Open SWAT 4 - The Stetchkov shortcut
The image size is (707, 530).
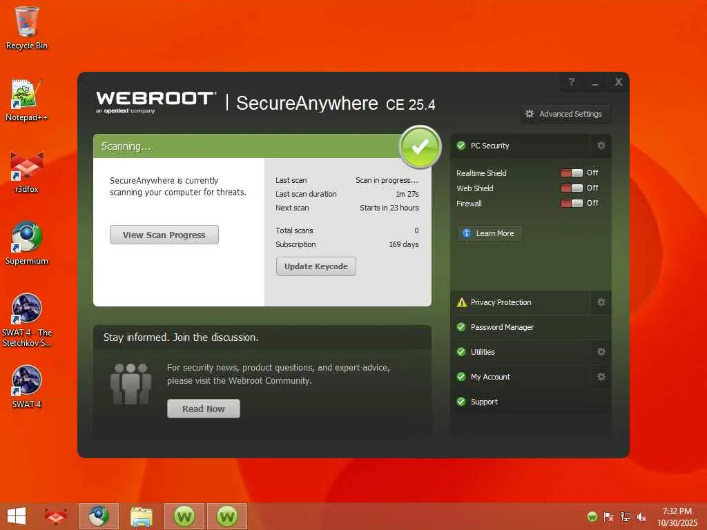click(27, 320)
